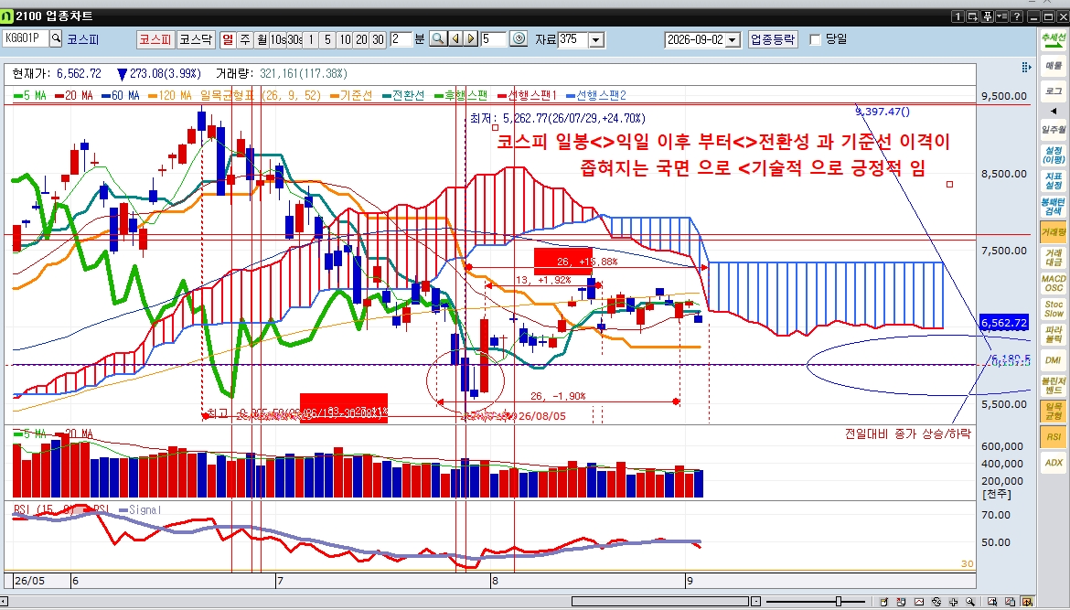The width and height of the screenshot is (1070, 610).
Task: Toggle the ADX indicator
Action: (x=1053, y=463)
